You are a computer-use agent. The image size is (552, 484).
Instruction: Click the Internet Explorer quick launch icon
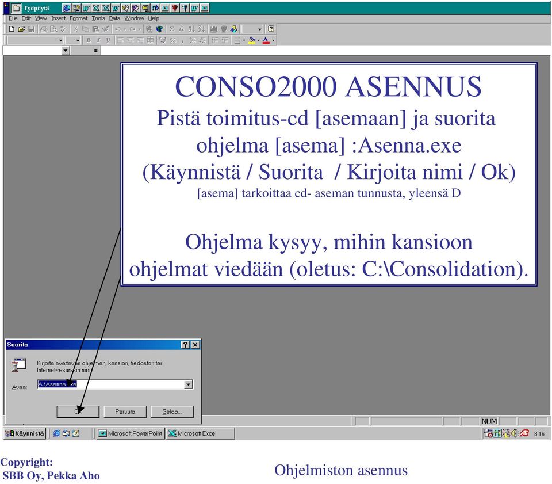tap(56, 433)
